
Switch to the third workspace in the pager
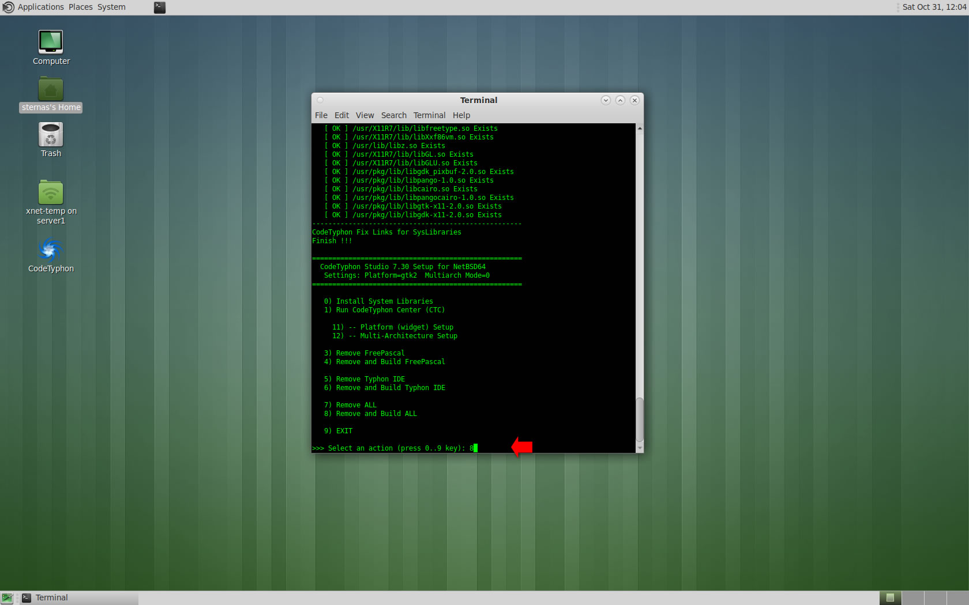[x=935, y=598]
